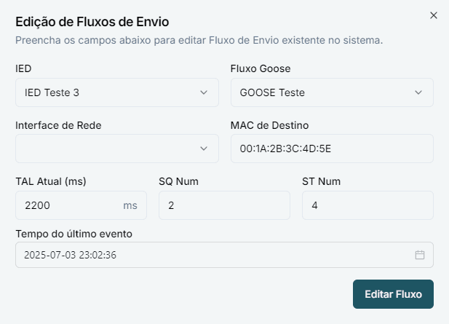
Task: Select the SQ Num input field
Action: click(x=224, y=205)
